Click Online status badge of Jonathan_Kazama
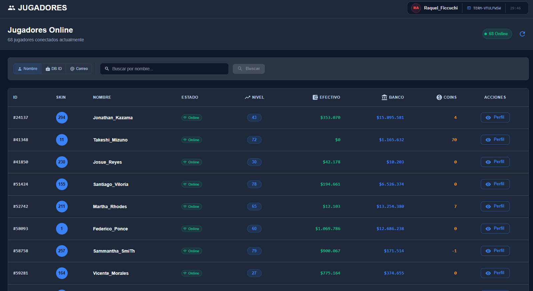This screenshot has width=533, height=291. (x=192, y=118)
